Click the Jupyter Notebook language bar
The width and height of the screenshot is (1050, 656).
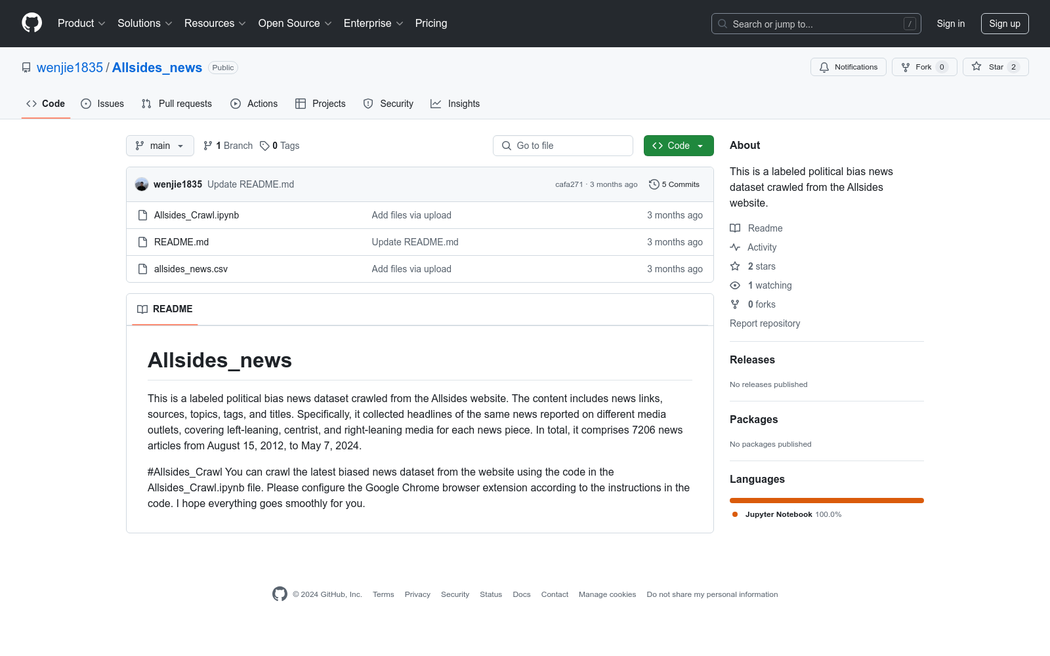[827, 501]
